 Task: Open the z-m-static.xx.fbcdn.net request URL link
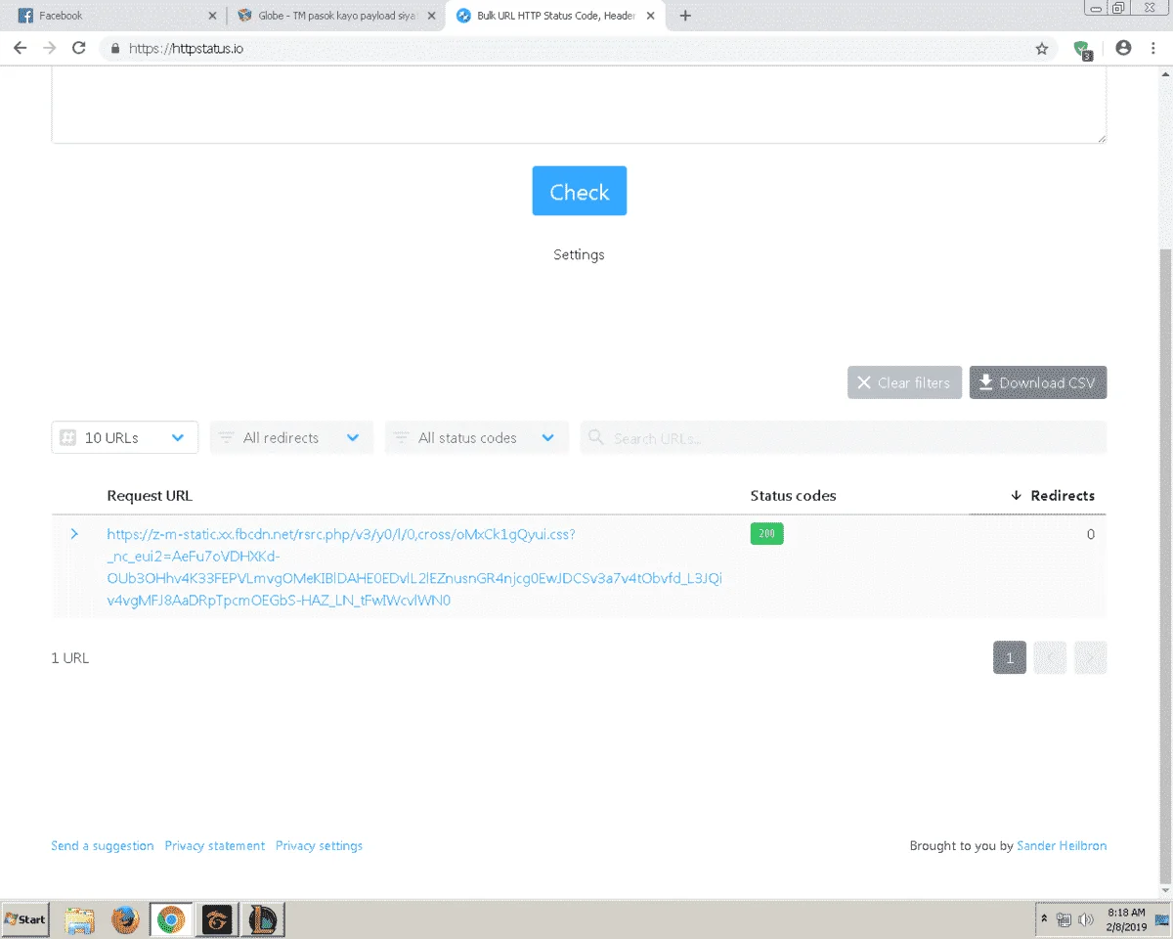(414, 567)
